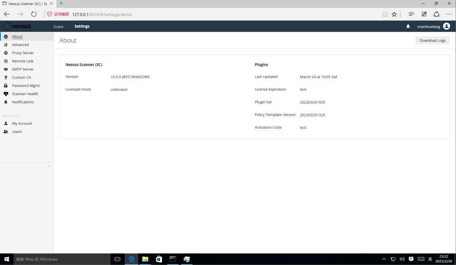Show hidden system tray icons

click(384, 259)
